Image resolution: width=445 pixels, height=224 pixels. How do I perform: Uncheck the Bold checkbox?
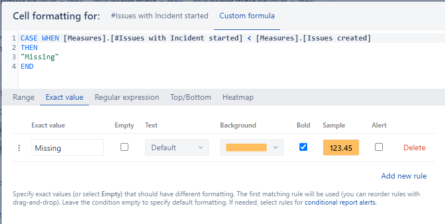[303, 147]
